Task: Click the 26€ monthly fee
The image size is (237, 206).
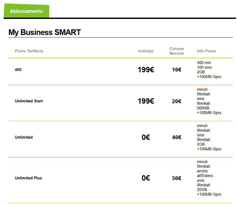Action: [x=176, y=101]
